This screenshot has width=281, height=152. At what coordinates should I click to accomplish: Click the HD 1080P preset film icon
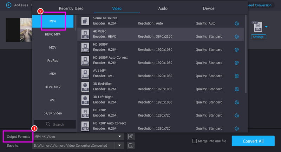click(x=85, y=47)
